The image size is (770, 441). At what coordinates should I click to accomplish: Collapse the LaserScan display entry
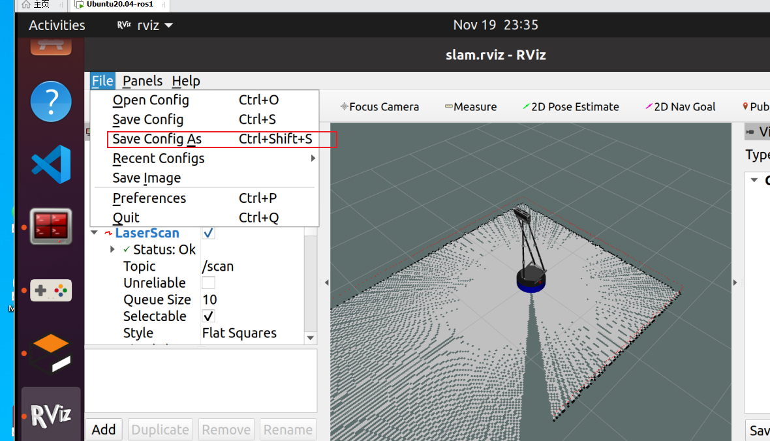click(95, 233)
